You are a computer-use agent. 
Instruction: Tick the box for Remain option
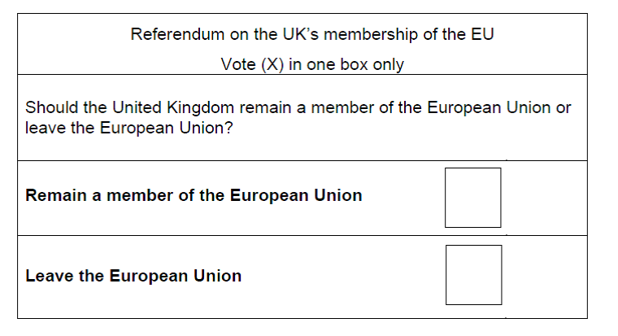click(472, 198)
